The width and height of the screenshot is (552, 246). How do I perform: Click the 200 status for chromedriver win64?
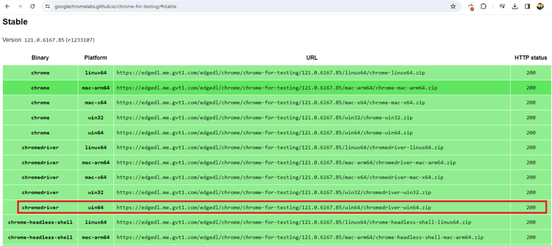[531, 208]
